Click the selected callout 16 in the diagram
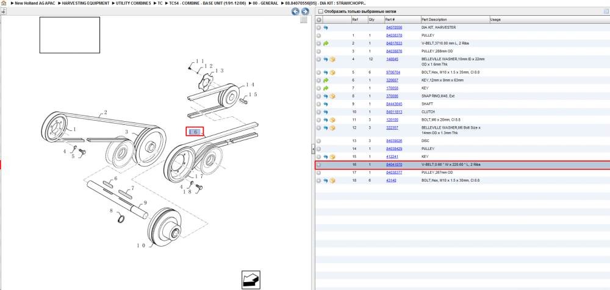The image size is (610, 290). click(x=195, y=132)
